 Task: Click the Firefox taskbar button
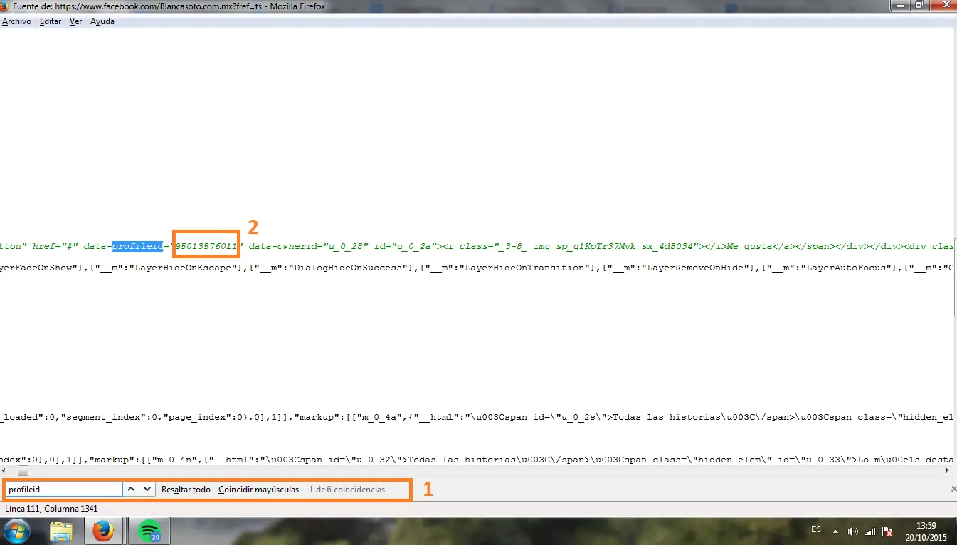pos(104,531)
